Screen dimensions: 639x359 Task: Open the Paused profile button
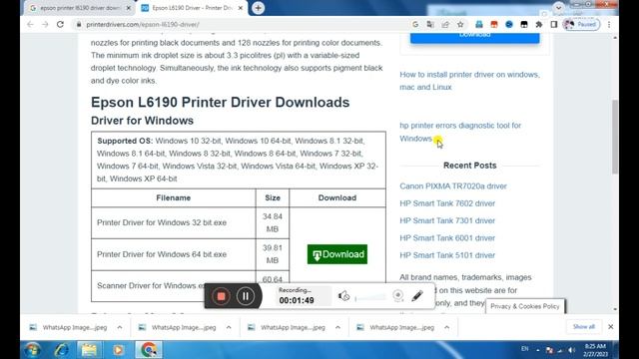[581, 24]
